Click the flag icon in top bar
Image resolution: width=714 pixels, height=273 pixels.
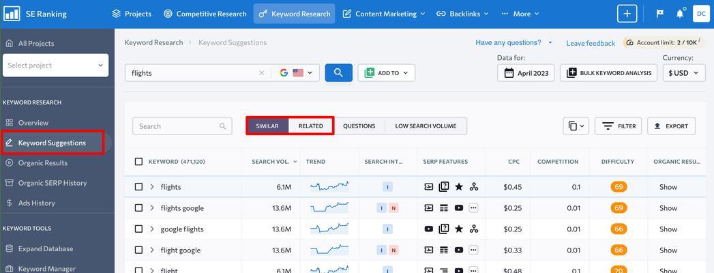pyautogui.click(x=660, y=14)
